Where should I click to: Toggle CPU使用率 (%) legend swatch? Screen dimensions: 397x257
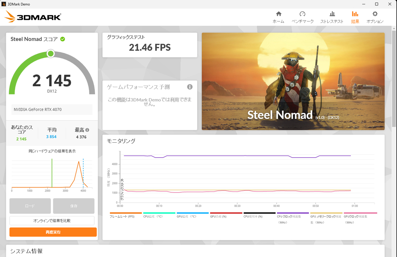tap(259, 213)
